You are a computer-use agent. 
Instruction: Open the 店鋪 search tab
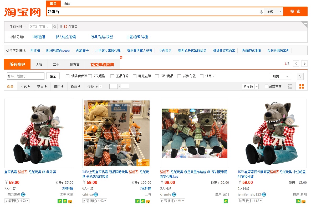67,4
